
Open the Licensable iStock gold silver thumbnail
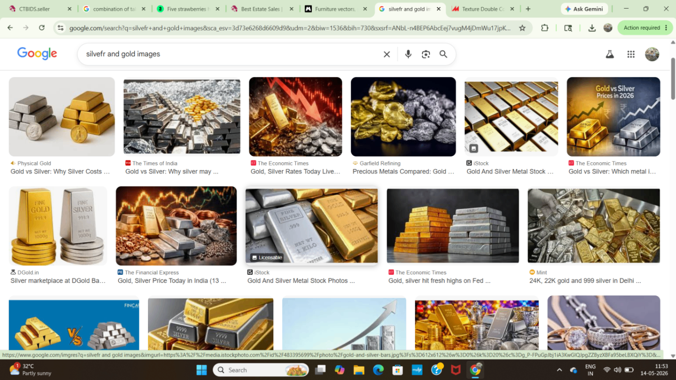coord(311,226)
